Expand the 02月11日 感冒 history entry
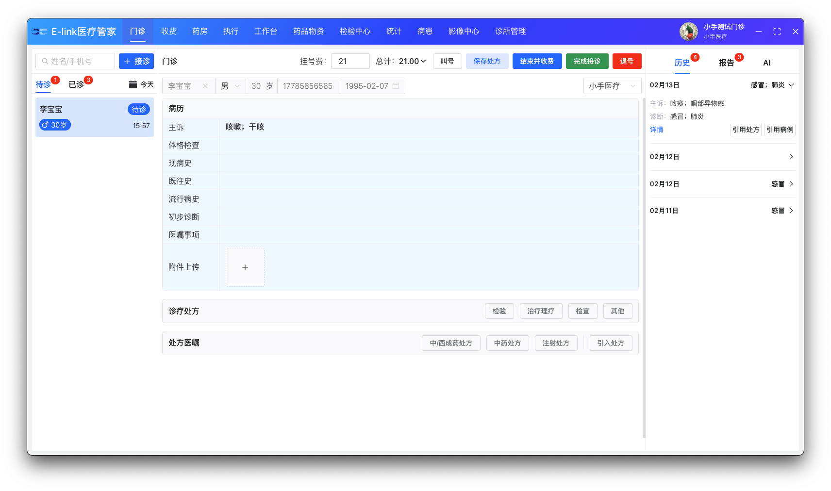 791,211
